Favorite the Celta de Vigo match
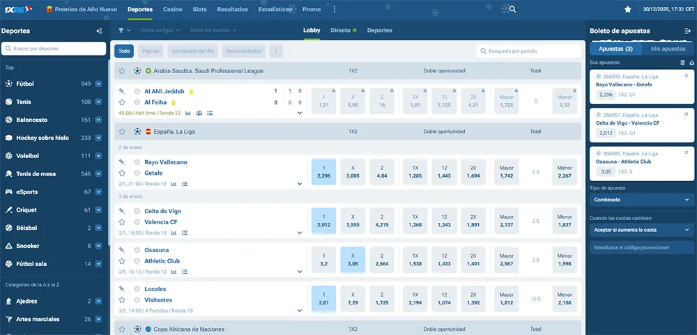Screen dimensions: 697x335 pos(122,221)
